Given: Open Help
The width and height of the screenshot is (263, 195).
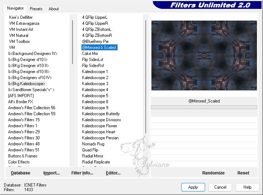Looking at the screenshot, I should 247,187.
